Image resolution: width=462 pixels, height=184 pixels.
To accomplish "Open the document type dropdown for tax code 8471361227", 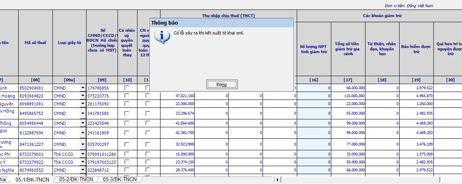I will tap(83, 144).
